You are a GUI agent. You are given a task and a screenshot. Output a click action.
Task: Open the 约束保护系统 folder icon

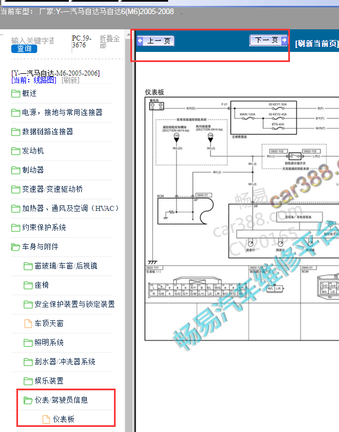pyautogui.click(x=16, y=228)
